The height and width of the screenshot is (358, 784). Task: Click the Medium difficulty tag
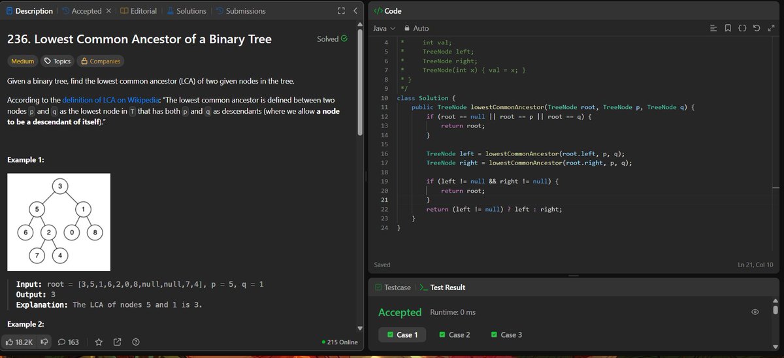coord(23,61)
